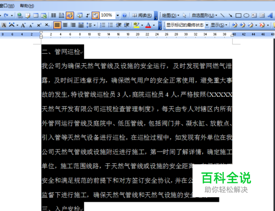Toggle the highlighted Align Left button
The width and height of the screenshot is (275, 211).
[x=57, y=25]
